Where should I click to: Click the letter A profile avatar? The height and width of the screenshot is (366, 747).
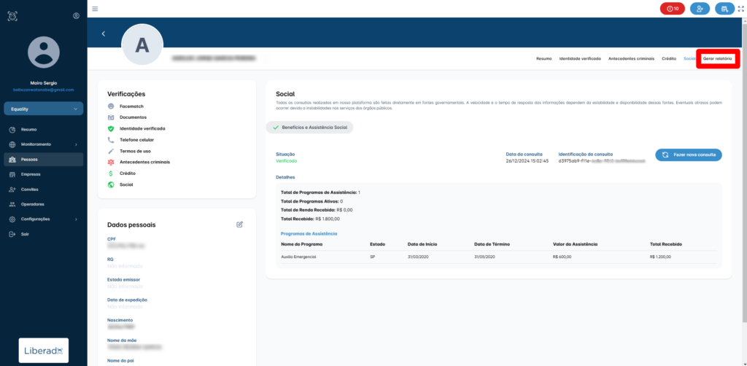(142, 44)
